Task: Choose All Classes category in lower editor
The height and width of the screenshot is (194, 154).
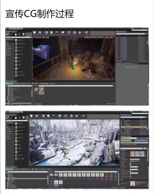Action: [x=9, y=138]
